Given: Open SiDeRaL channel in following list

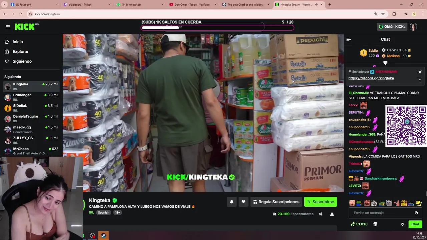Looking at the screenshot, I should pyautogui.click(x=31, y=108).
